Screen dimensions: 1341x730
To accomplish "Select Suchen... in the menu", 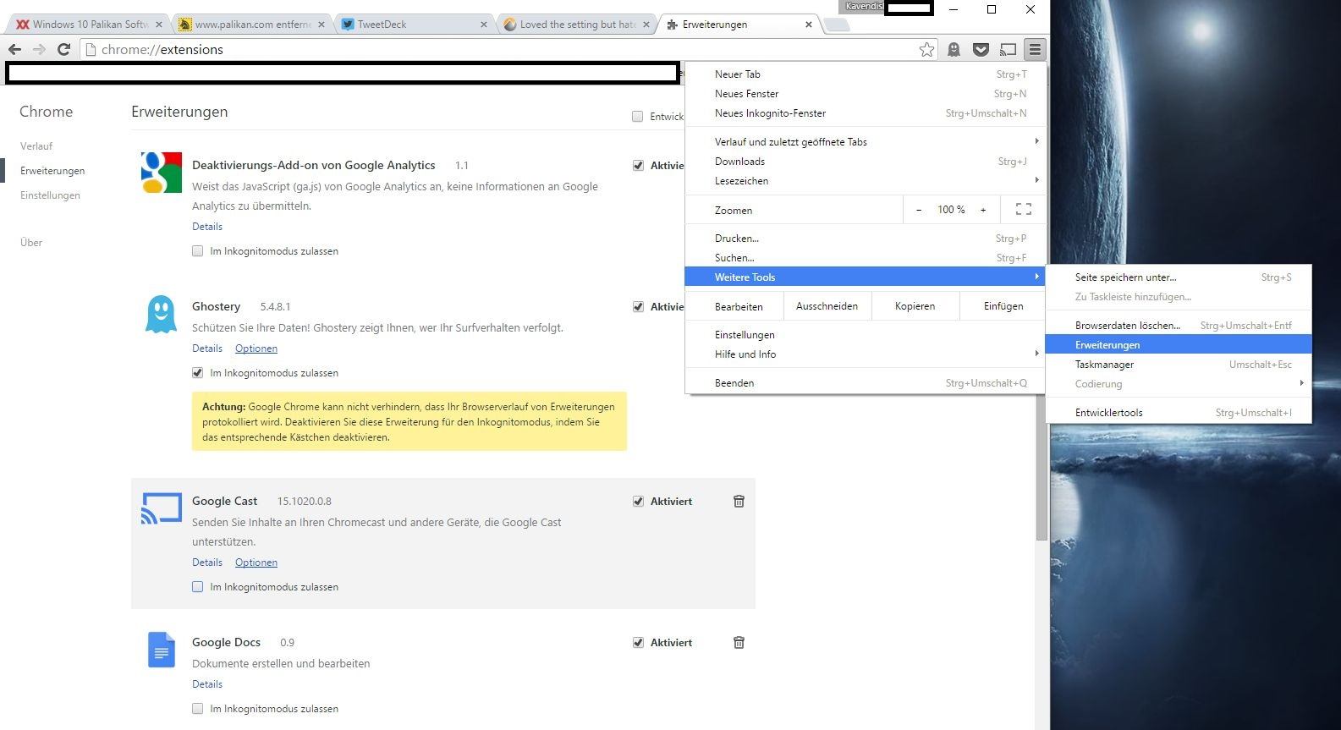I will click(x=865, y=258).
